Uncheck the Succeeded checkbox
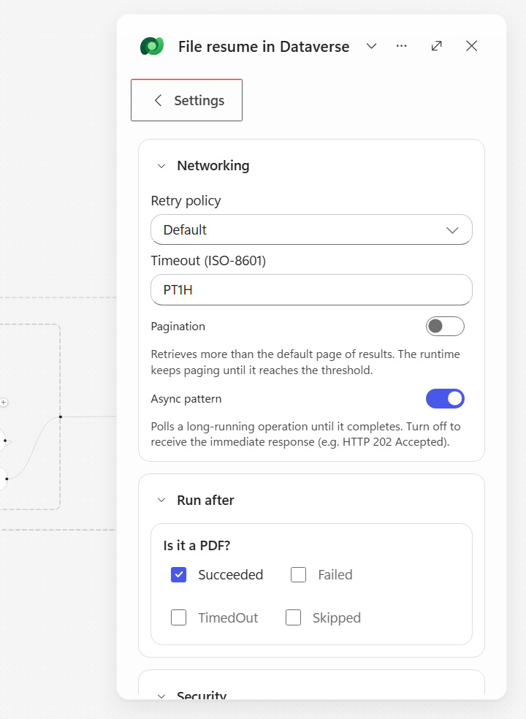Image resolution: width=526 pixels, height=719 pixels. click(178, 574)
